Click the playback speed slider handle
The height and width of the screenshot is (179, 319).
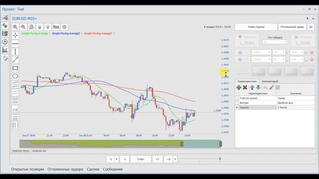[x=220, y=159]
